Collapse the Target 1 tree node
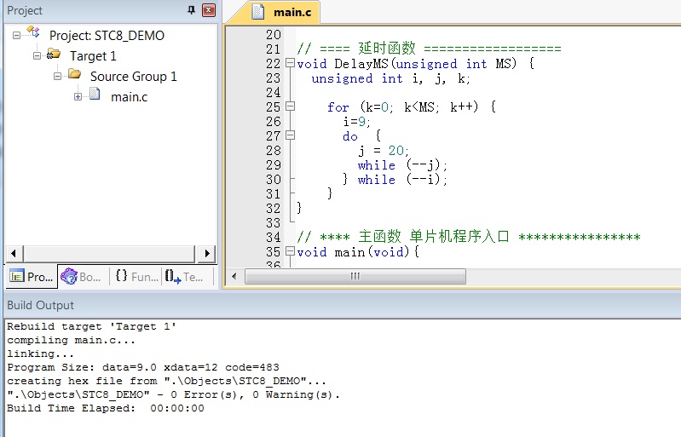The height and width of the screenshot is (437, 681). tap(37, 55)
